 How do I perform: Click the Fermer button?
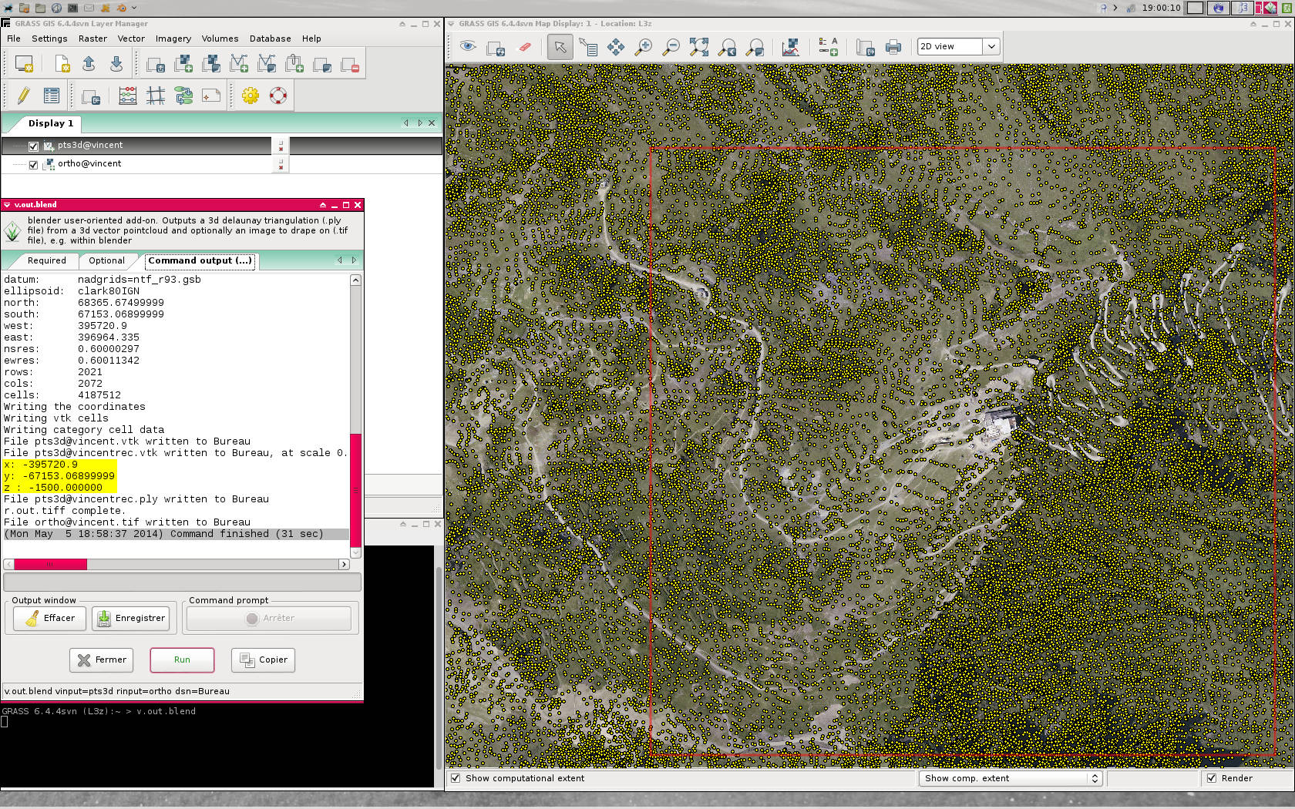pos(101,660)
